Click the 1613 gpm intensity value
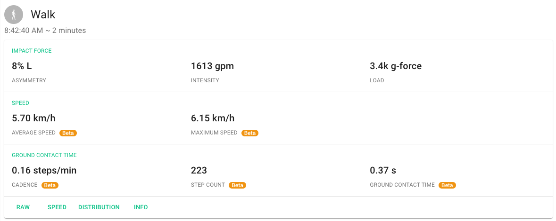 tap(212, 66)
